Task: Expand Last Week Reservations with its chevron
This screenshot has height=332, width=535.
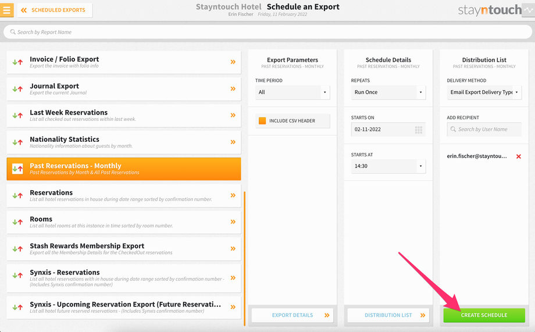Action: [233, 115]
